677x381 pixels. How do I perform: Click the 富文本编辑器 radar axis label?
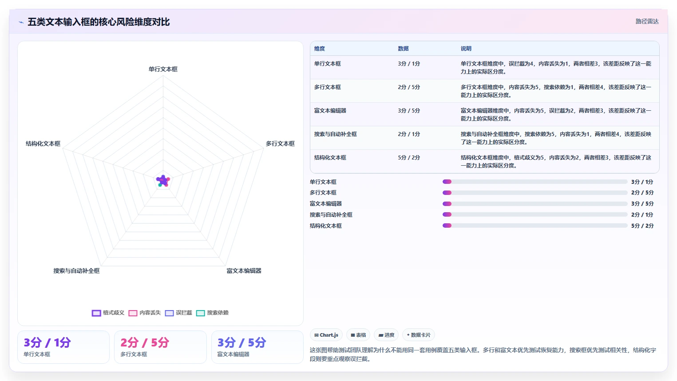pyautogui.click(x=244, y=271)
